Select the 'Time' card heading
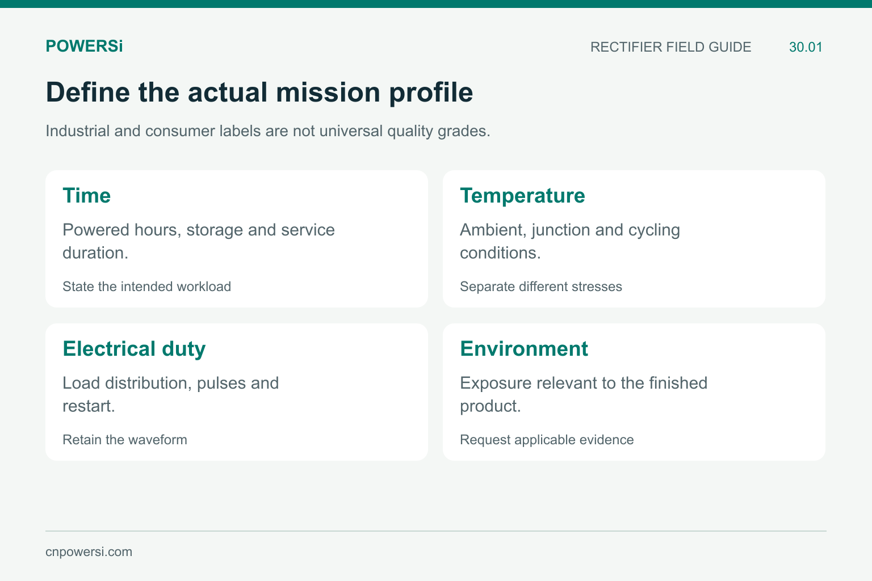 click(x=86, y=196)
